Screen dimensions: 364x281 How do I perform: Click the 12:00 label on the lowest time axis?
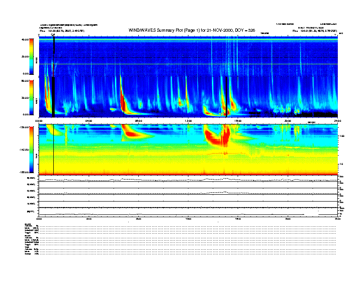click(x=188, y=219)
